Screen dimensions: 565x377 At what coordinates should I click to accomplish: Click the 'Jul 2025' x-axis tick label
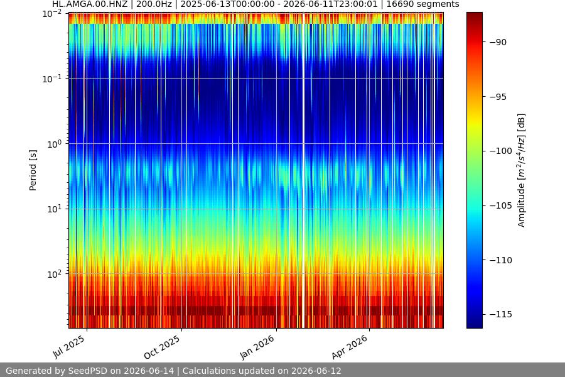(x=69, y=347)
